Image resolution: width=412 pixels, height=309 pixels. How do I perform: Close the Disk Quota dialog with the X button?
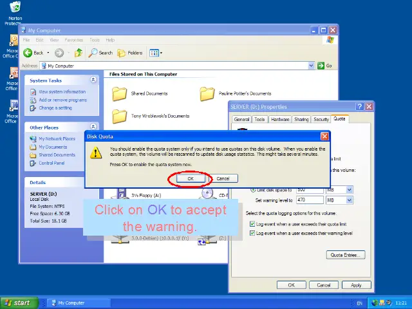point(324,136)
